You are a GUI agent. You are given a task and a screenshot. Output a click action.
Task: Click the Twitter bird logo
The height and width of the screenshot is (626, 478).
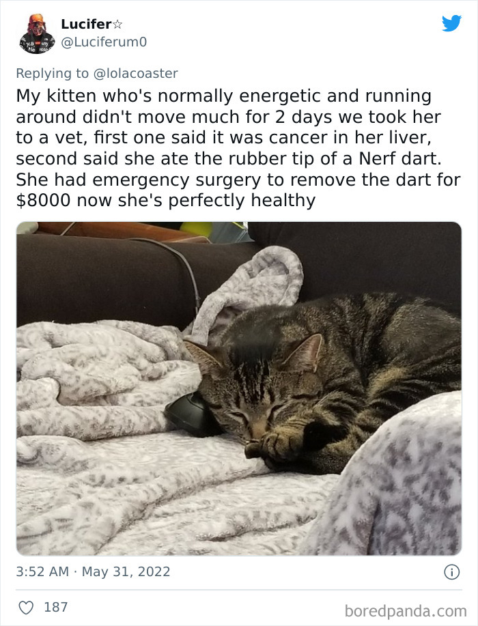[x=451, y=23]
